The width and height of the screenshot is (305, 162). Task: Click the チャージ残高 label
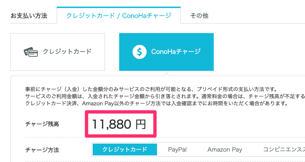[x=42, y=124]
